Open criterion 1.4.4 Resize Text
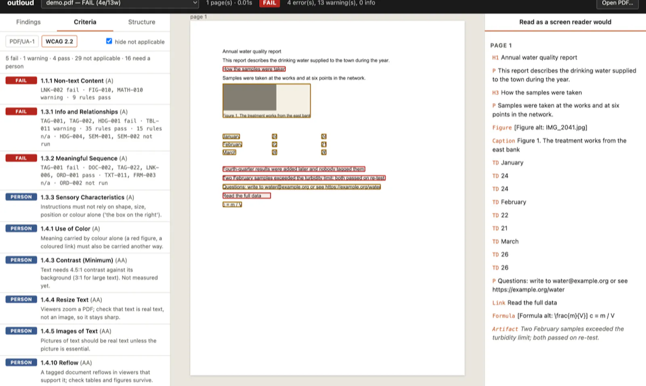The image size is (646, 386). click(x=85, y=308)
